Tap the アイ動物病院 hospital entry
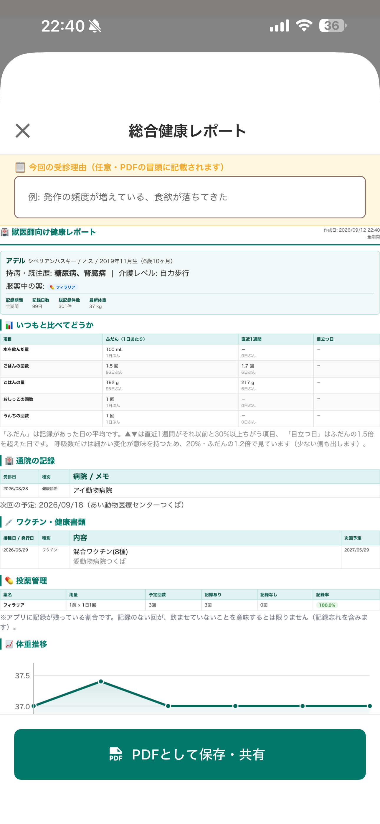Screen dimensions: 380x824 click(92, 490)
